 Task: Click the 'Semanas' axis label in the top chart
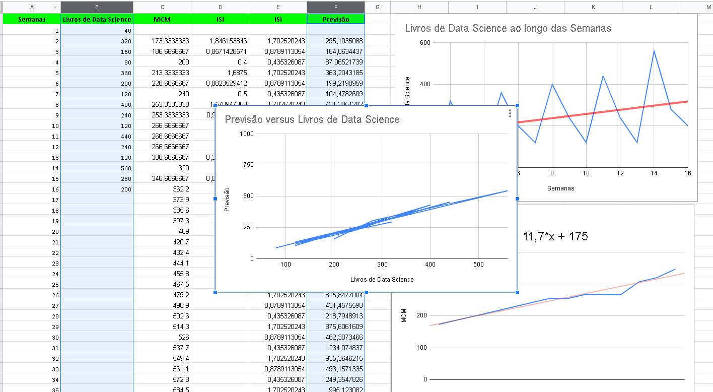[560, 188]
